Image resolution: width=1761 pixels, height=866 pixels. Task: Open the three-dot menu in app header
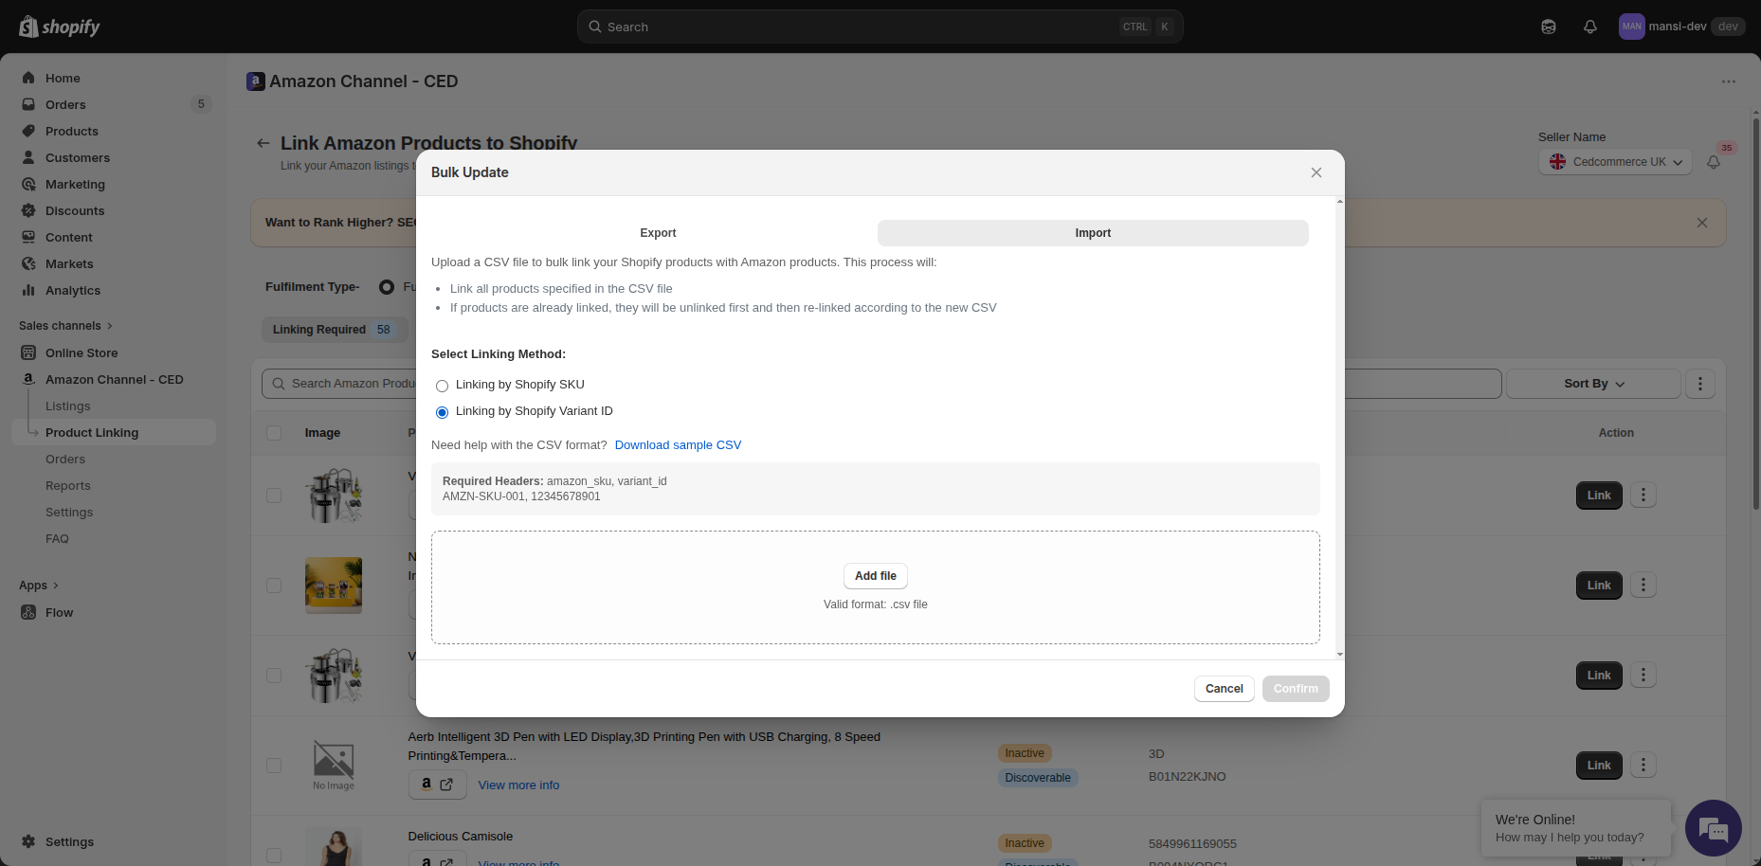[1729, 81]
